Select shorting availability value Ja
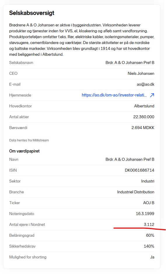The height and width of the screenshot is (274, 166). pyautogui.click(x=152, y=257)
